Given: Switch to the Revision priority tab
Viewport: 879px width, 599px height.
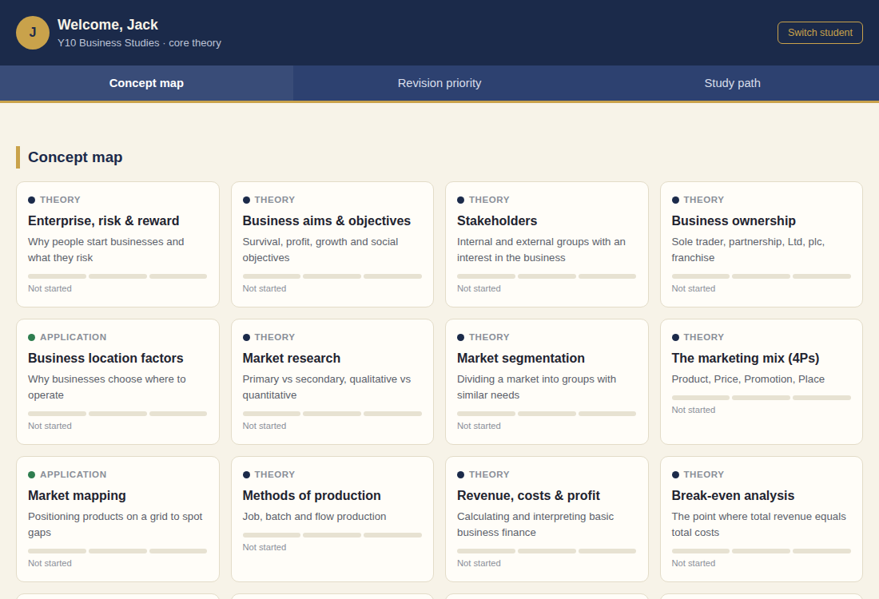Looking at the screenshot, I should [439, 83].
